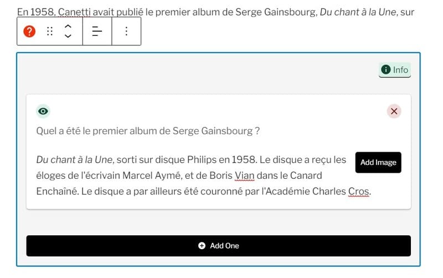Viewport: 443px width, 278px height.
Task: Edit the question about Gainsbourg's first album
Action: 148,131
